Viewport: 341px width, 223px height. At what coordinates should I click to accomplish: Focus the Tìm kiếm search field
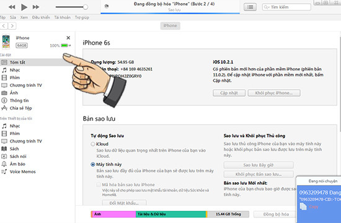286,7
